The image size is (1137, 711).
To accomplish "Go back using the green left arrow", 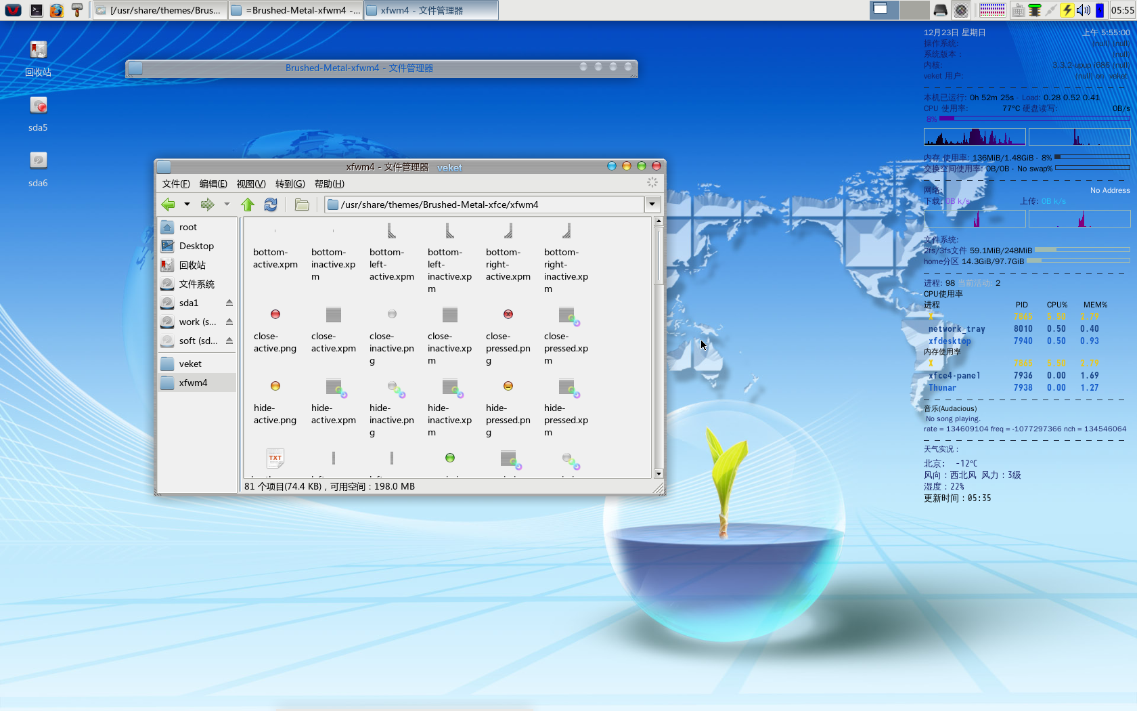I will click(168, 204).
